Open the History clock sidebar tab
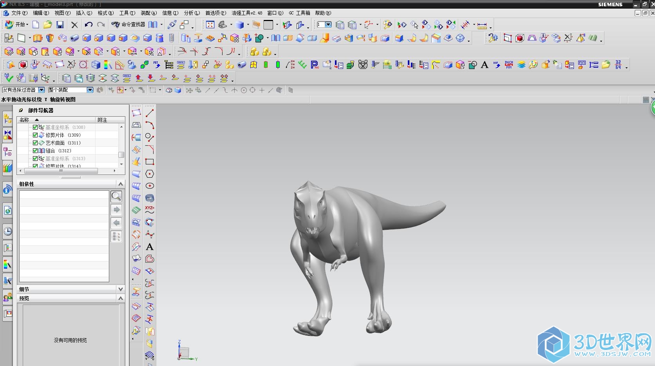Screen dimensions: 655x366 click(x=7, y=231)
